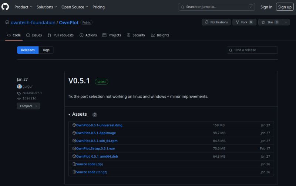
Task: Open the Projects tab
Action: click(x=112, y=35)
